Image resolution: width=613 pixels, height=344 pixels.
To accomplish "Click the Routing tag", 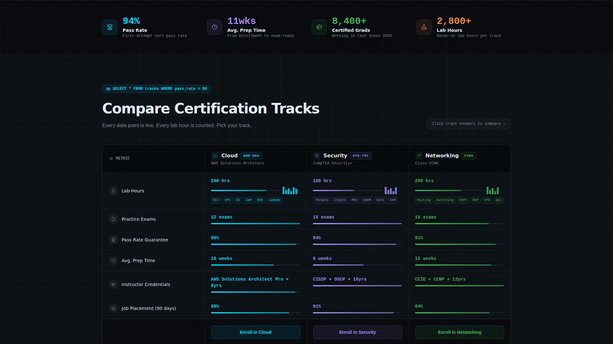I will [x=424, y=200].
